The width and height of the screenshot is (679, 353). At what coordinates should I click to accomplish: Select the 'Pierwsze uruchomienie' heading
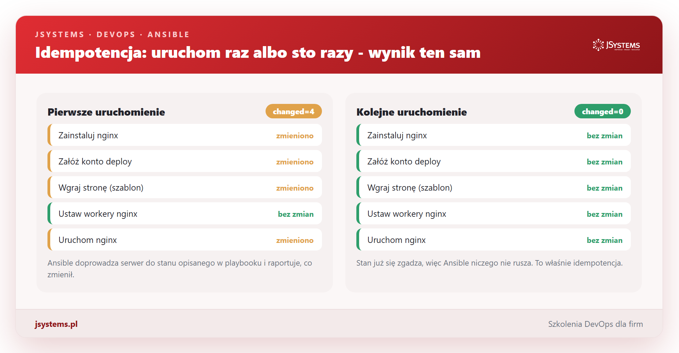tap(106, 112)
